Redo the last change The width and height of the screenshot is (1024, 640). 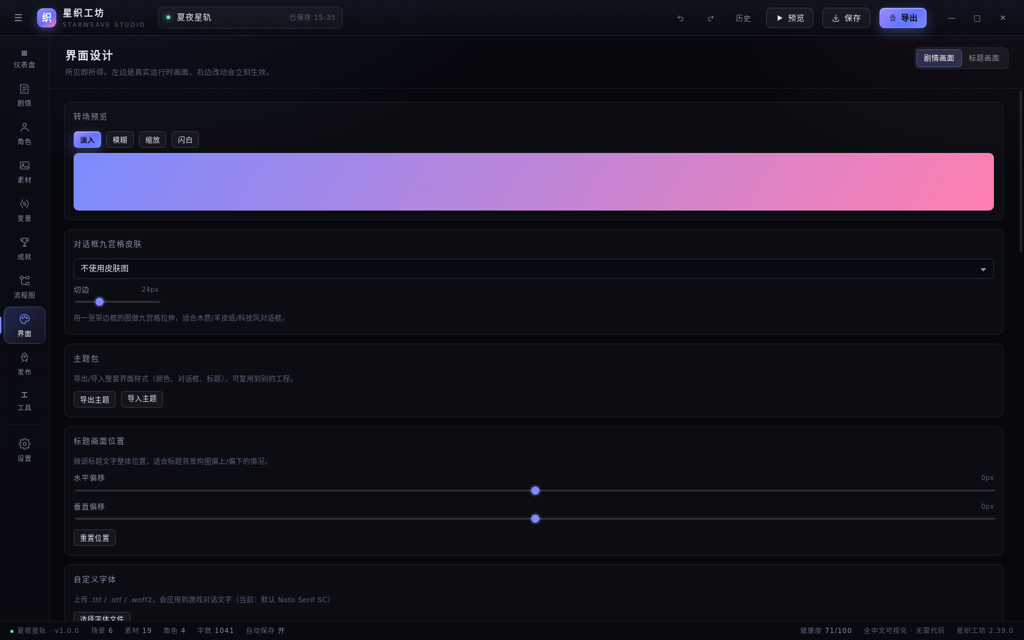point(710,18)
